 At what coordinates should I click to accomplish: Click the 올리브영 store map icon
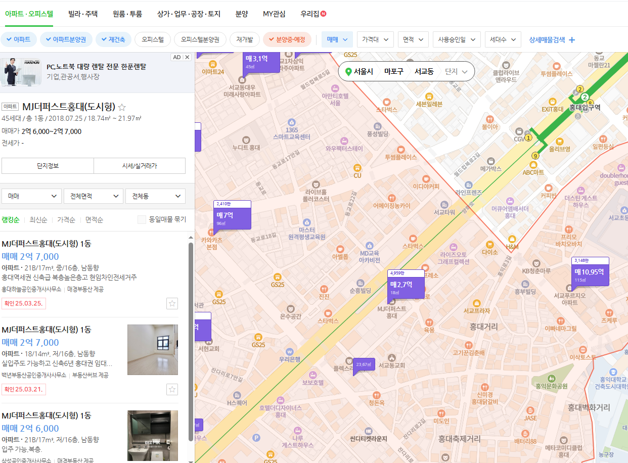[x=559, y=142]
